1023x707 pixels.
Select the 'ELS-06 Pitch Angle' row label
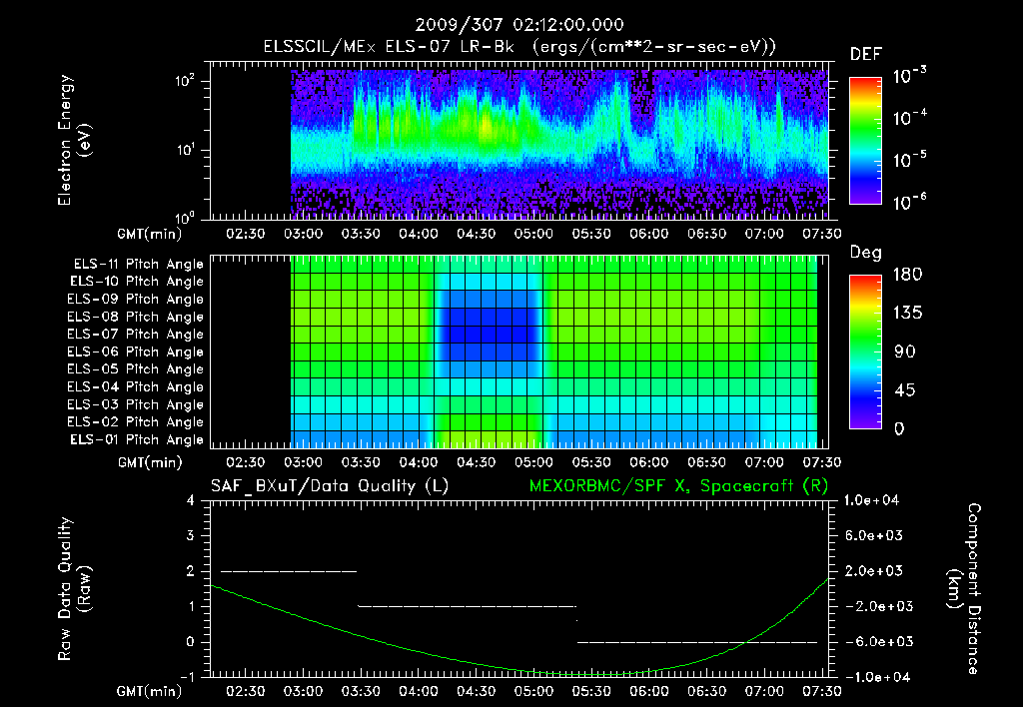point(136,352)
